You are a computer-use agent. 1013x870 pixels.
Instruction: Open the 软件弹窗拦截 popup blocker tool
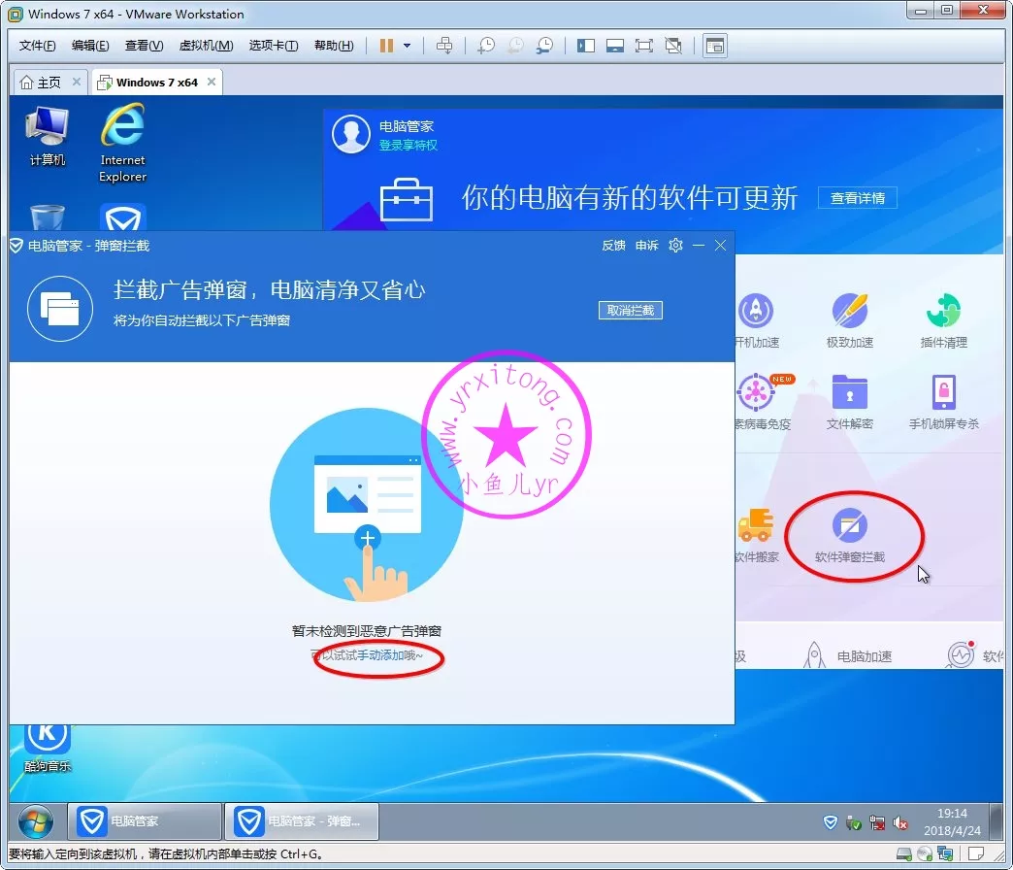(x=849, y=535)
